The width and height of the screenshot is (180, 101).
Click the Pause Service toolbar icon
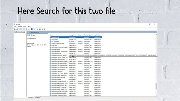point(42,29)
